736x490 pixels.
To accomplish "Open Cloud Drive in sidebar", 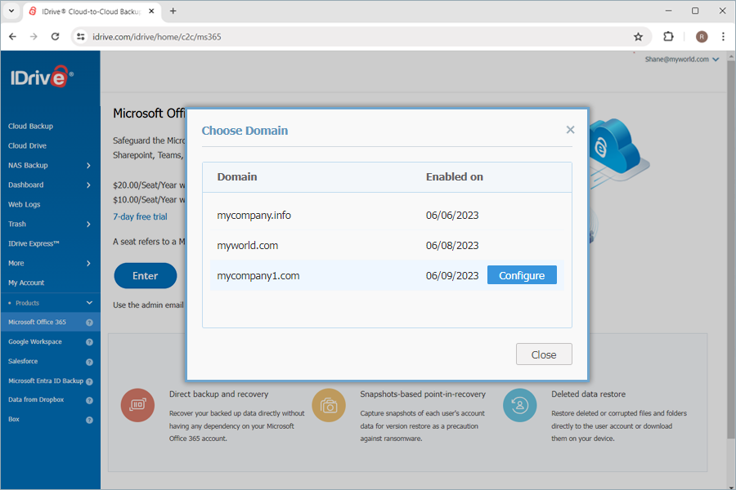I will tap(27, 146).
